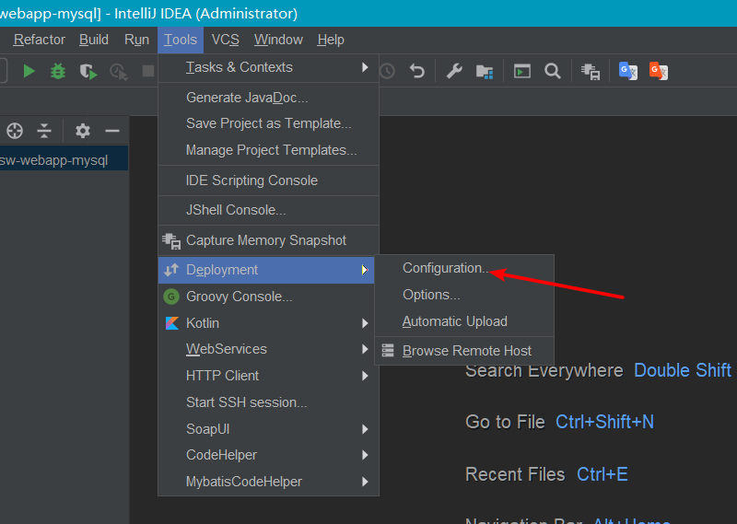Click the profiler run icon
Image resolution: width=737 pixels, height=524 pixels.
click(119, 72)
